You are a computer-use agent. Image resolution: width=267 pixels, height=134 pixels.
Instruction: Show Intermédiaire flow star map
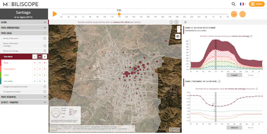(x=45, y=69)
